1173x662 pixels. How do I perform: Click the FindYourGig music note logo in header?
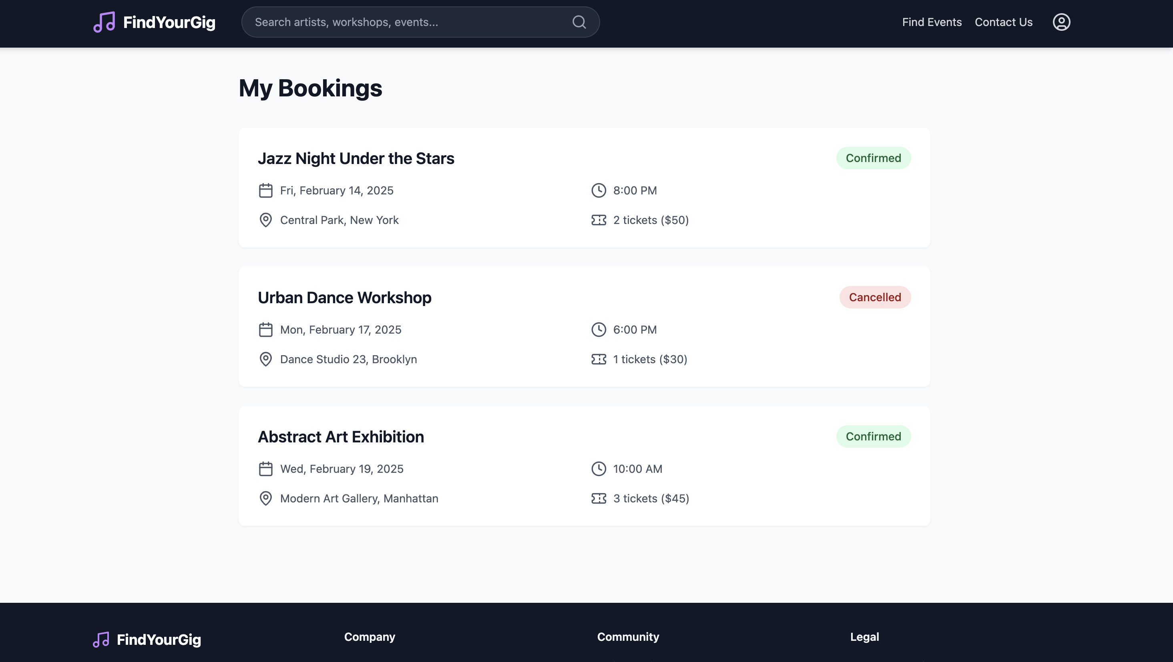pos(104,22)
